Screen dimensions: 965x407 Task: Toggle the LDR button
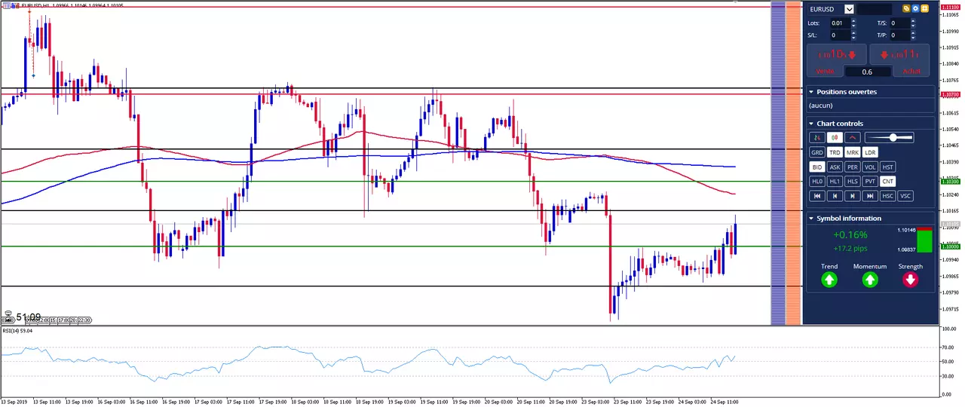coord(871,152)
